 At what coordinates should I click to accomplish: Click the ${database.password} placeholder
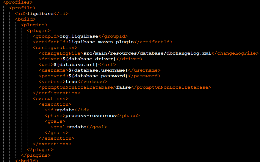[x=98, y=76]
